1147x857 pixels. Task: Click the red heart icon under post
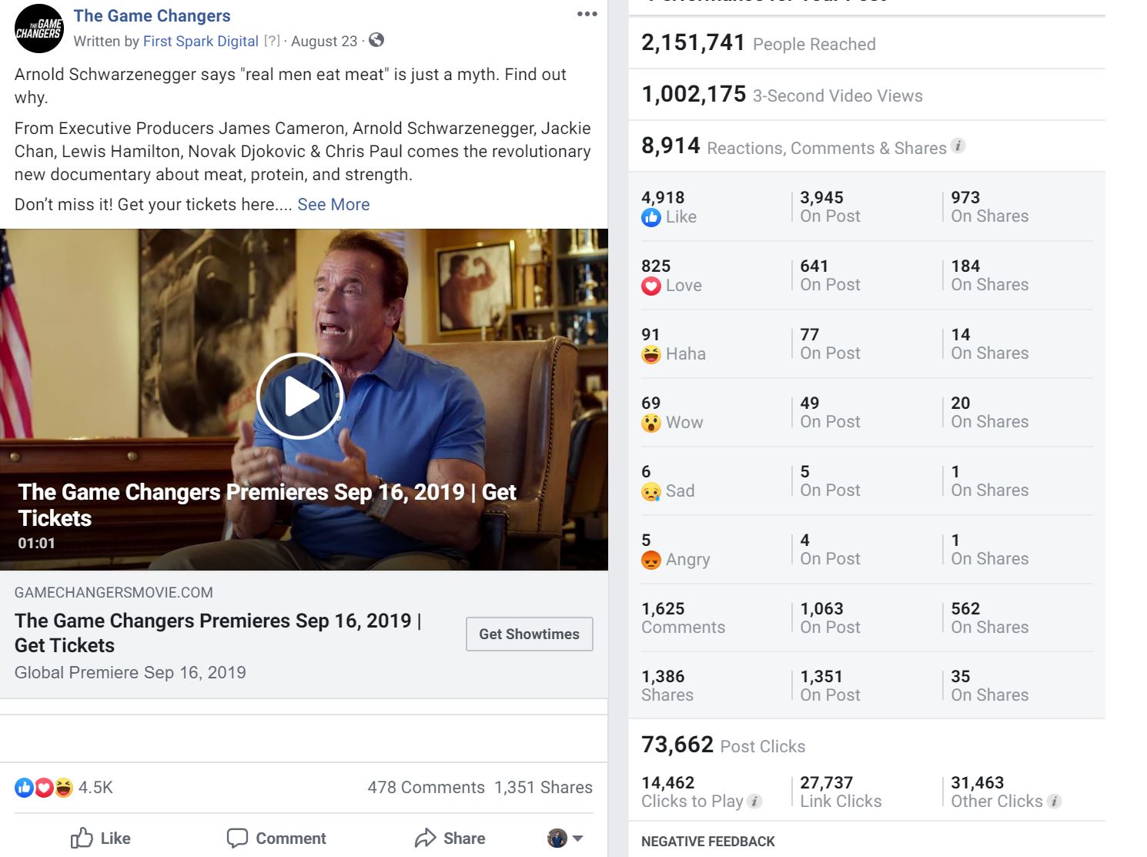[x=44, y=788]
